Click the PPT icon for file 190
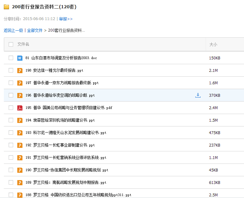 click(x=20, y=170)
